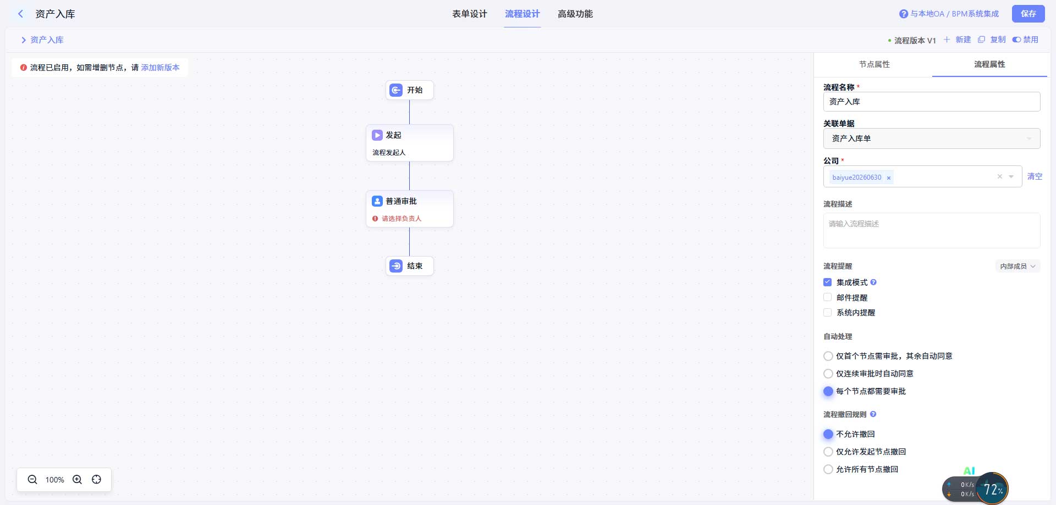Image resolution: width=1056 pixels, height=505 pixels.
Task: Click the 流程名称 input field
Action: [932, 102]
